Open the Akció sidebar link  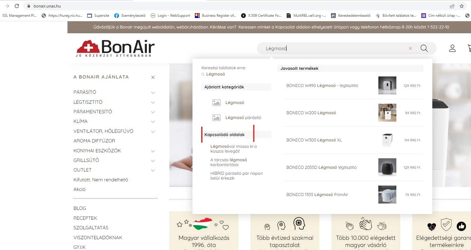point(79,189)
